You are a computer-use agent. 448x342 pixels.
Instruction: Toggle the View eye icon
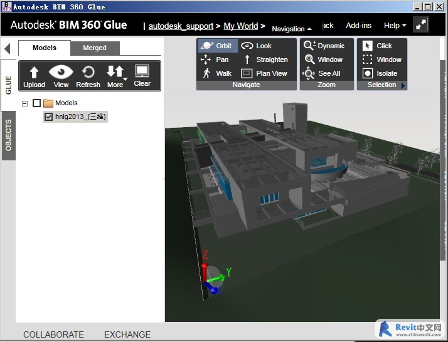tap(61, 76)
